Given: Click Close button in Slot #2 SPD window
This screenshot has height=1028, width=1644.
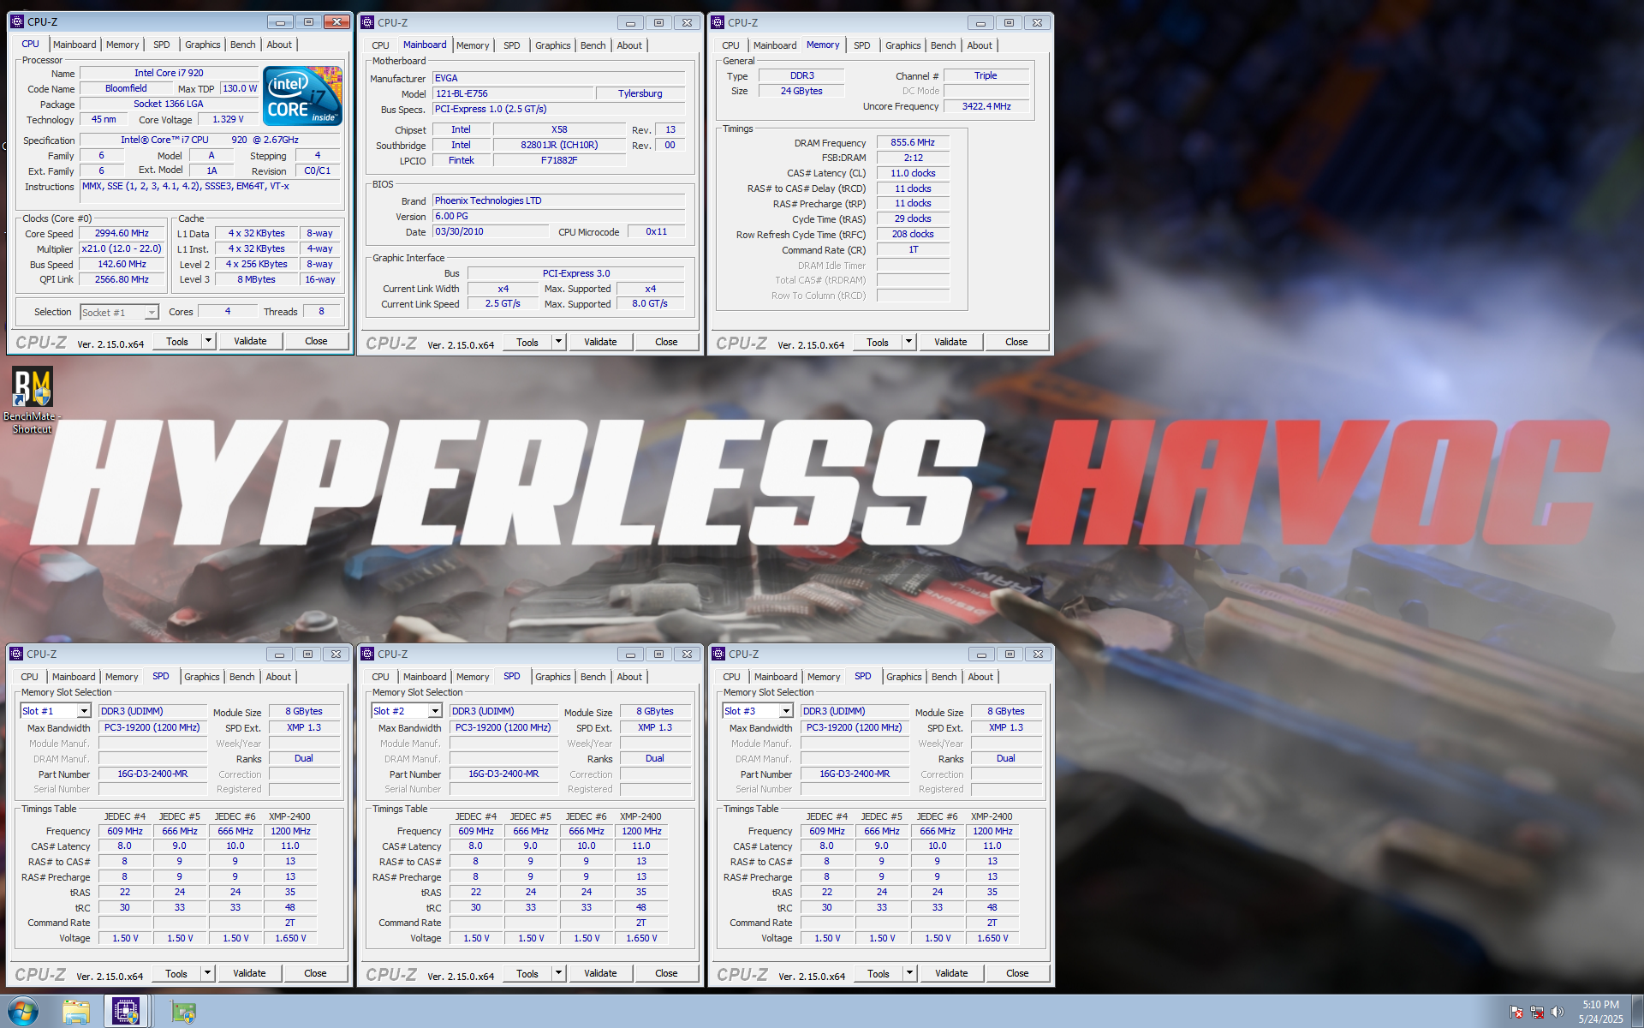Looking at the screenshot, I should point(666,973).
